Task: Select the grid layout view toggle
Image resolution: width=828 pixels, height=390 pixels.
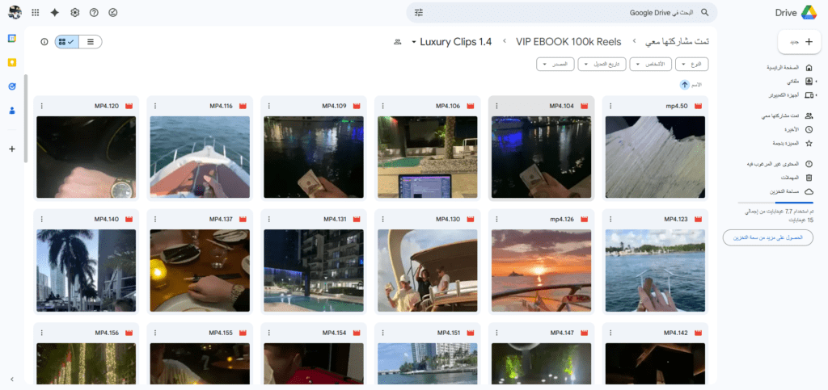Action: pyautogui.click(x=67, y=41)
